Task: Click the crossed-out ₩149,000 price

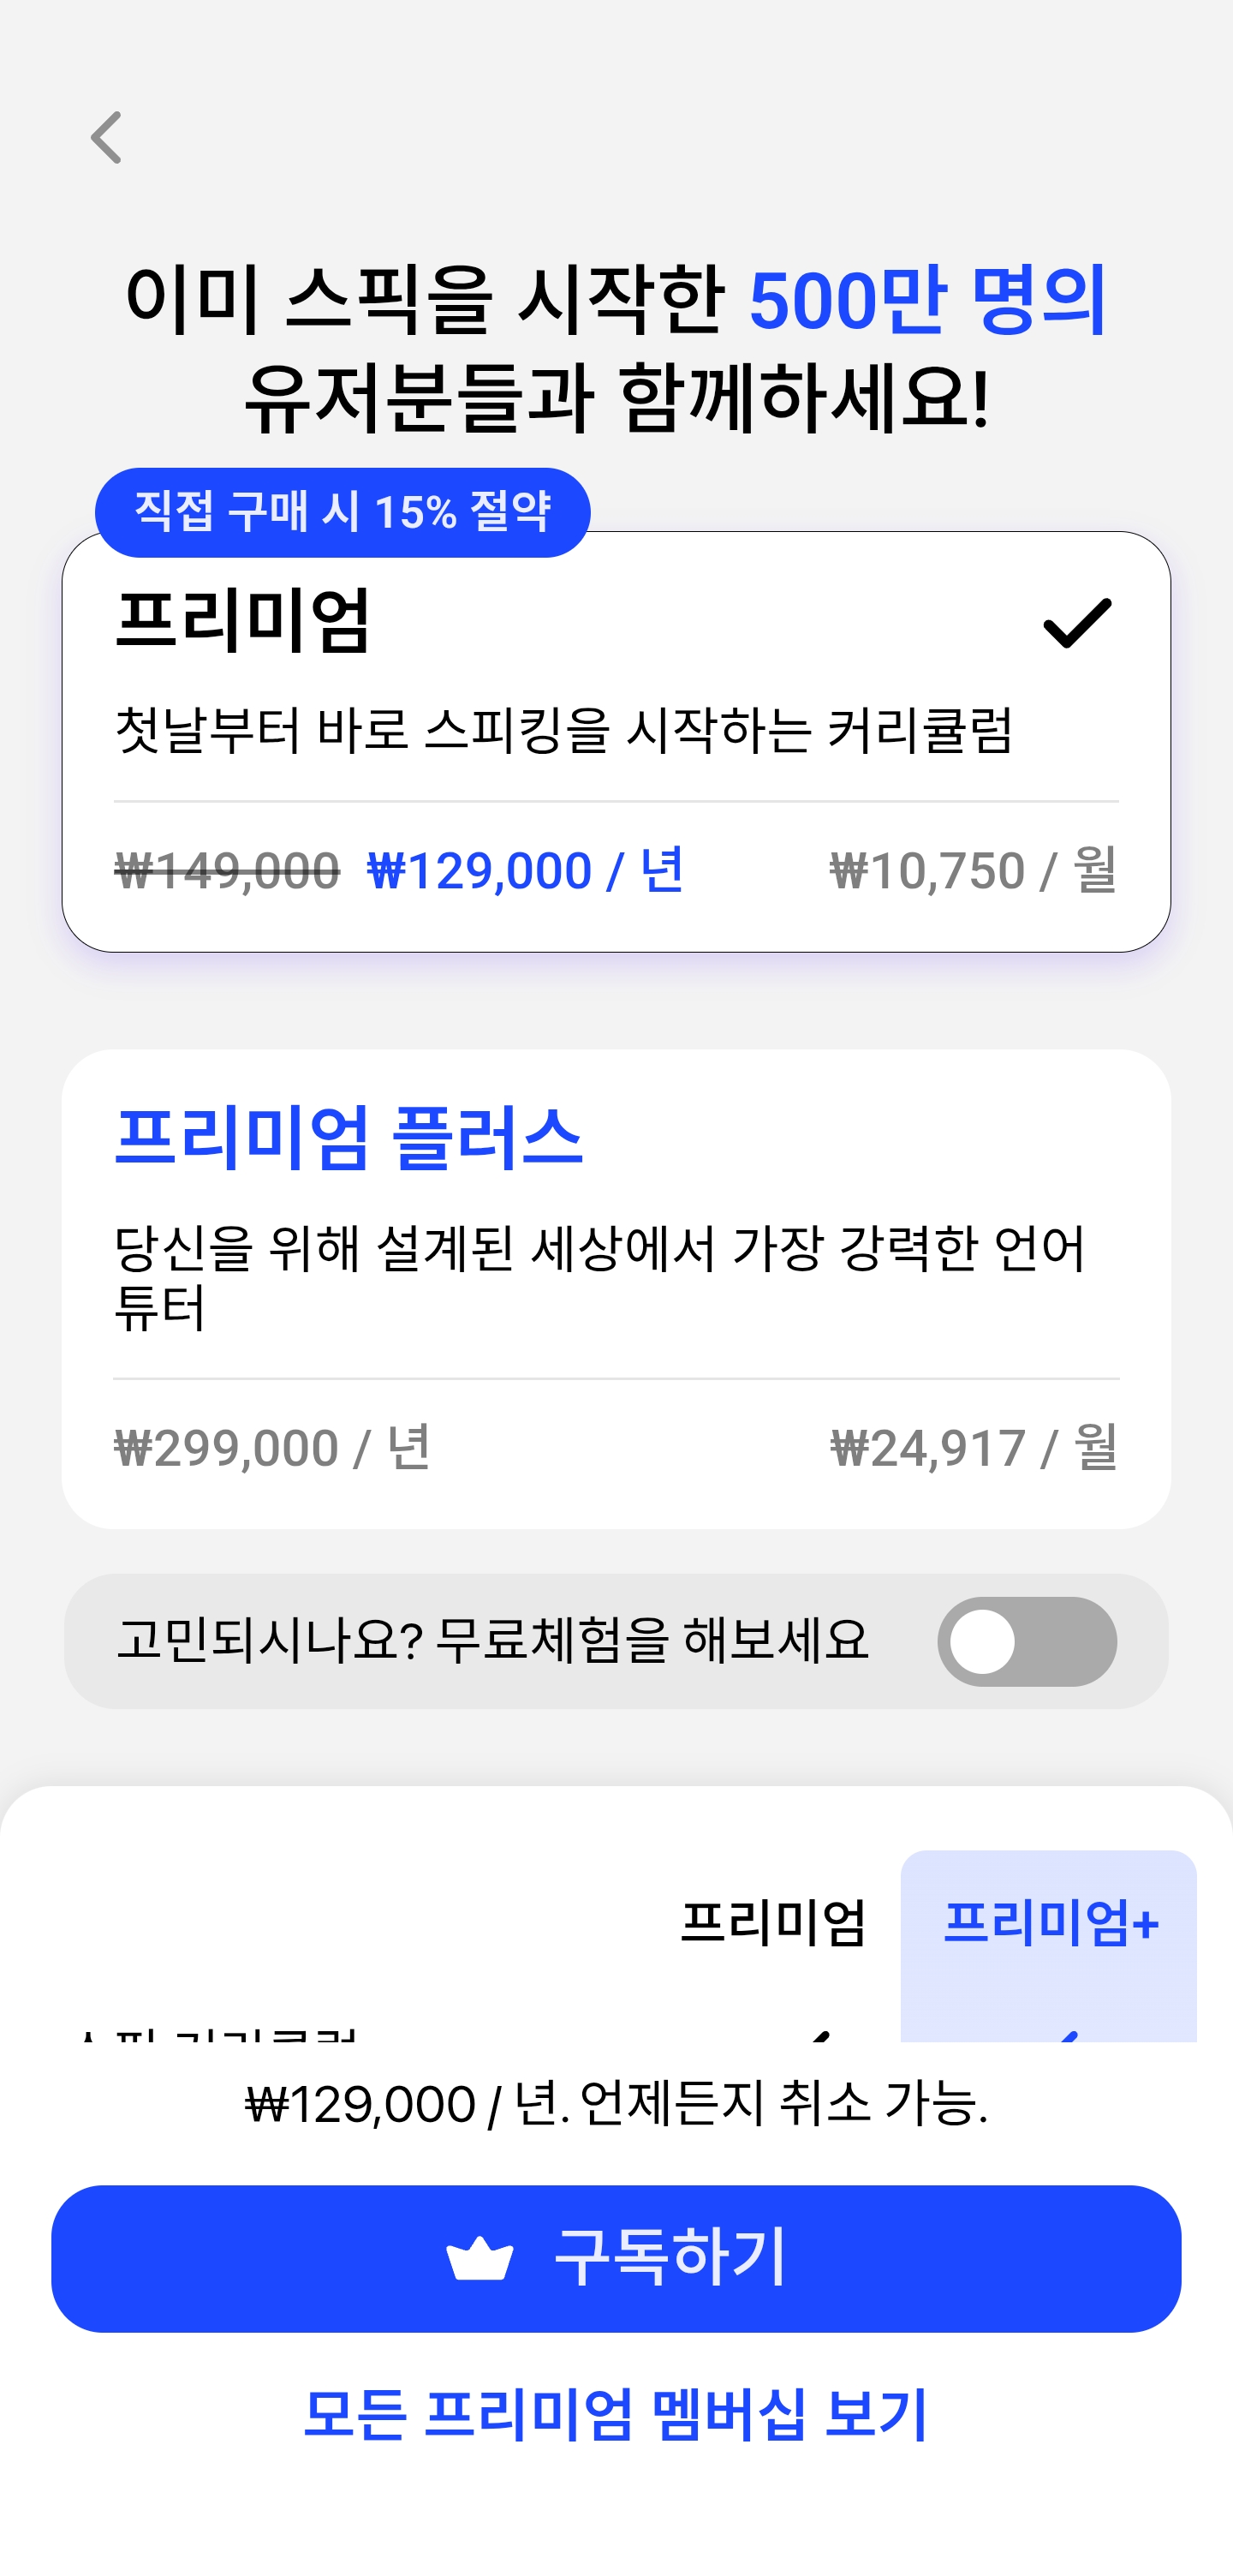Action: [227, 870]
